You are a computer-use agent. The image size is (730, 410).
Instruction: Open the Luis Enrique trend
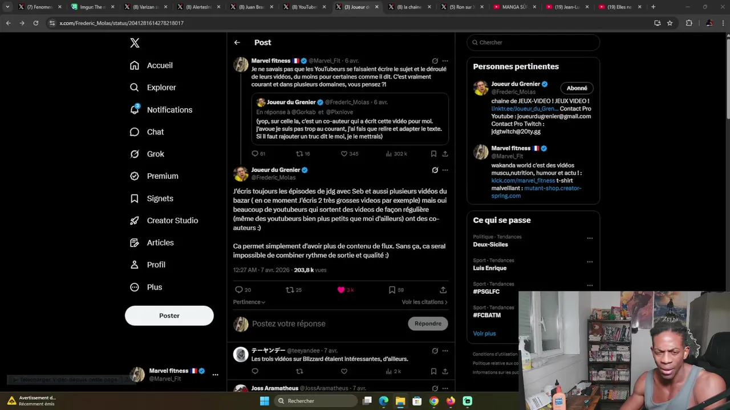489,268
